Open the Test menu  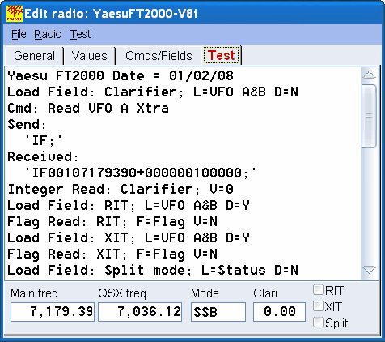coord(81,34)
